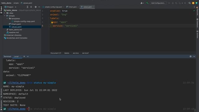
Task: Click the Search Everywhere magnifier icon
Action: coord(189,3)
